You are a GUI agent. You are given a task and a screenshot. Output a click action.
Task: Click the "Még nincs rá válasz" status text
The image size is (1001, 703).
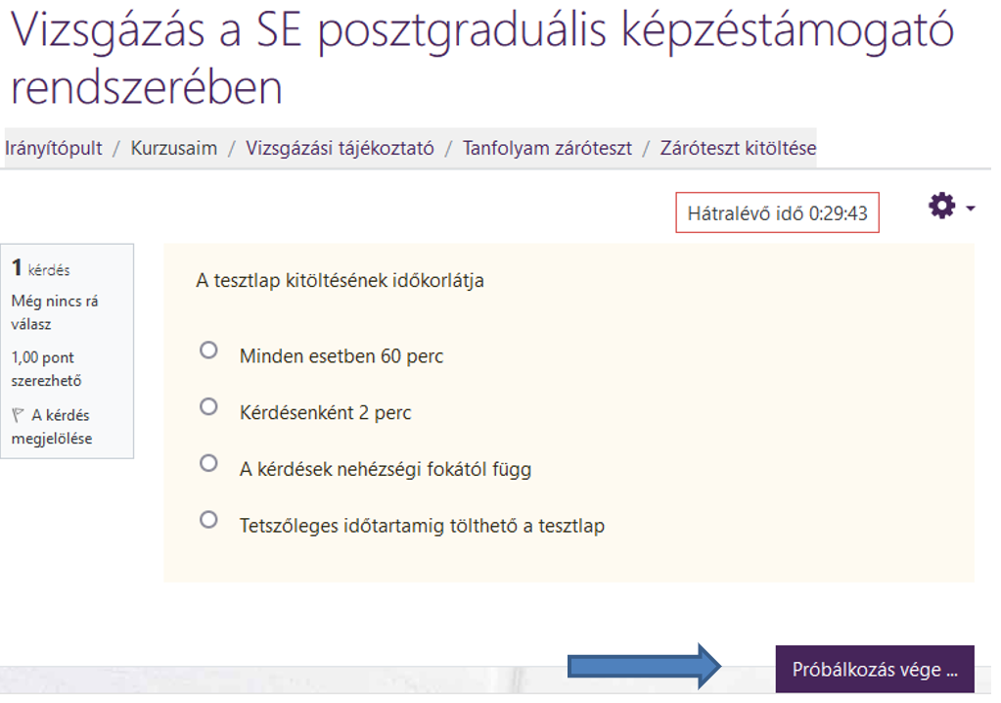[55, 312]
